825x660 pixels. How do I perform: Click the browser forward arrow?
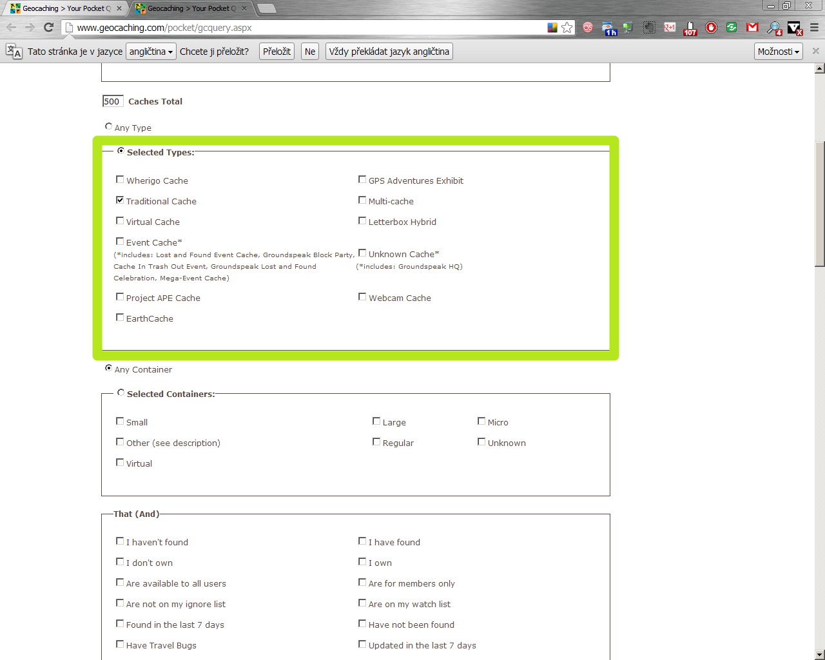coord(30,27)
